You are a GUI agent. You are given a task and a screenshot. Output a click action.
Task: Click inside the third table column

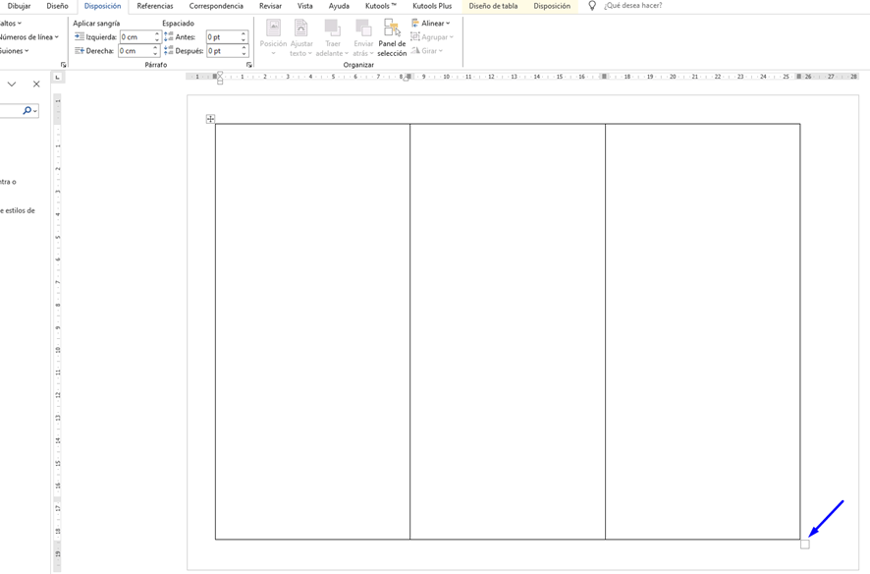point(703,331)
